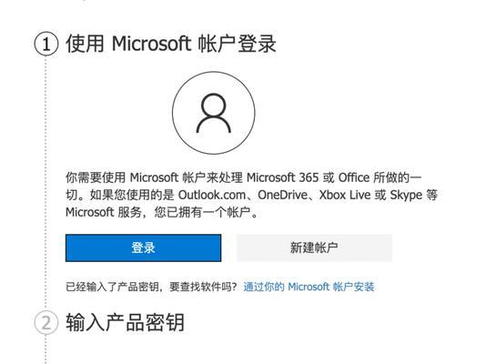486x364 pixels.
Task: Click the word OneDrive in the description
Action: pyautogui.click(x=282, y=195)
